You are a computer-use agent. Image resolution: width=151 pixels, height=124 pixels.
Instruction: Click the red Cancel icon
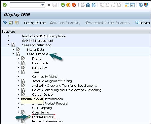coord(74,5)
